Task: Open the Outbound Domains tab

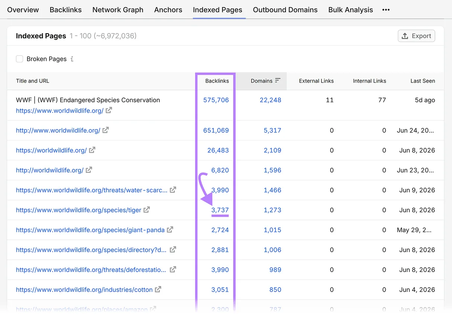Action: pyautogui.click(x=285, y=10)
